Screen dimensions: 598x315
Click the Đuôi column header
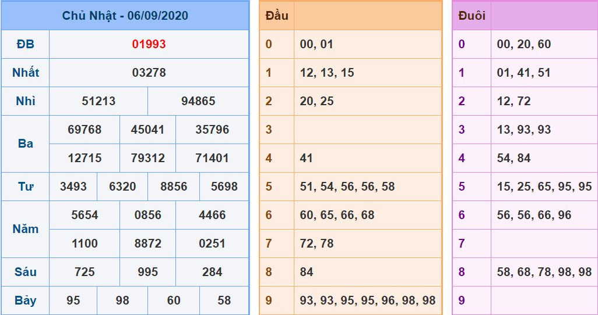(472, 16)
